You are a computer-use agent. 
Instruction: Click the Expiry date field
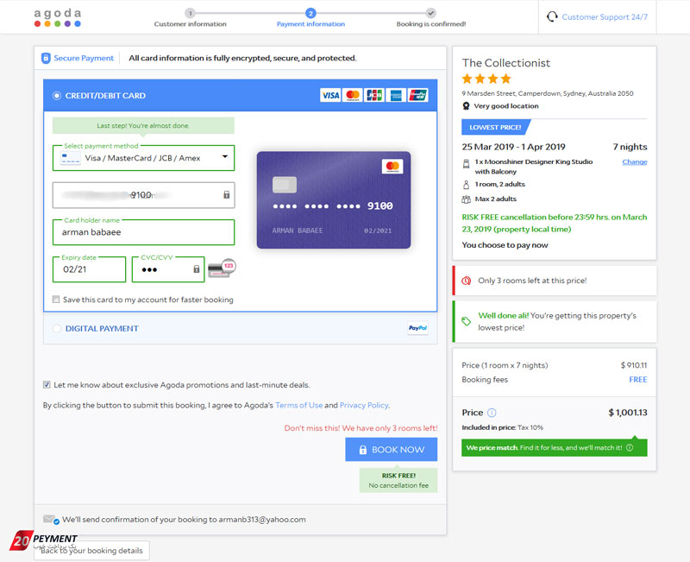tap(90, 269)
